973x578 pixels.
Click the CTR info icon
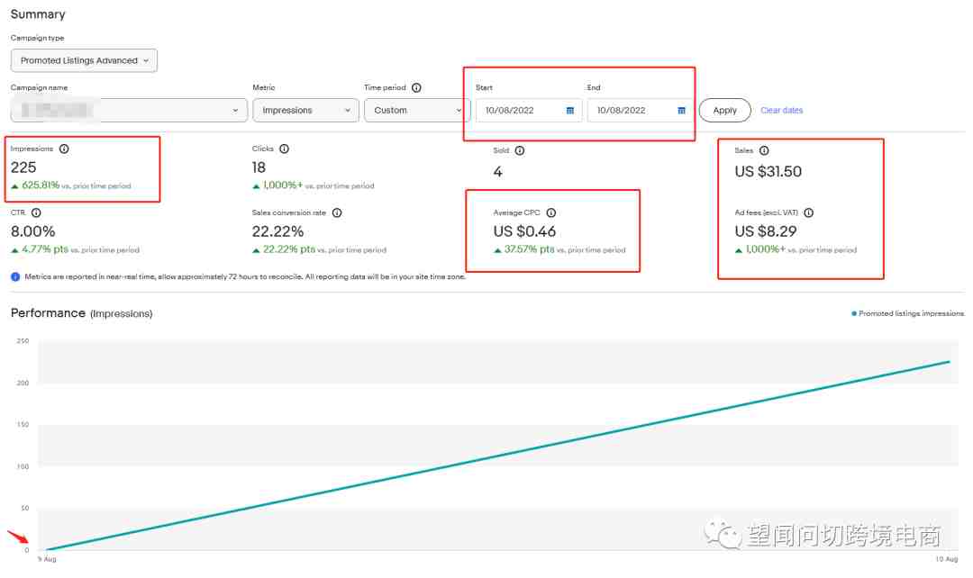(36, 212)
